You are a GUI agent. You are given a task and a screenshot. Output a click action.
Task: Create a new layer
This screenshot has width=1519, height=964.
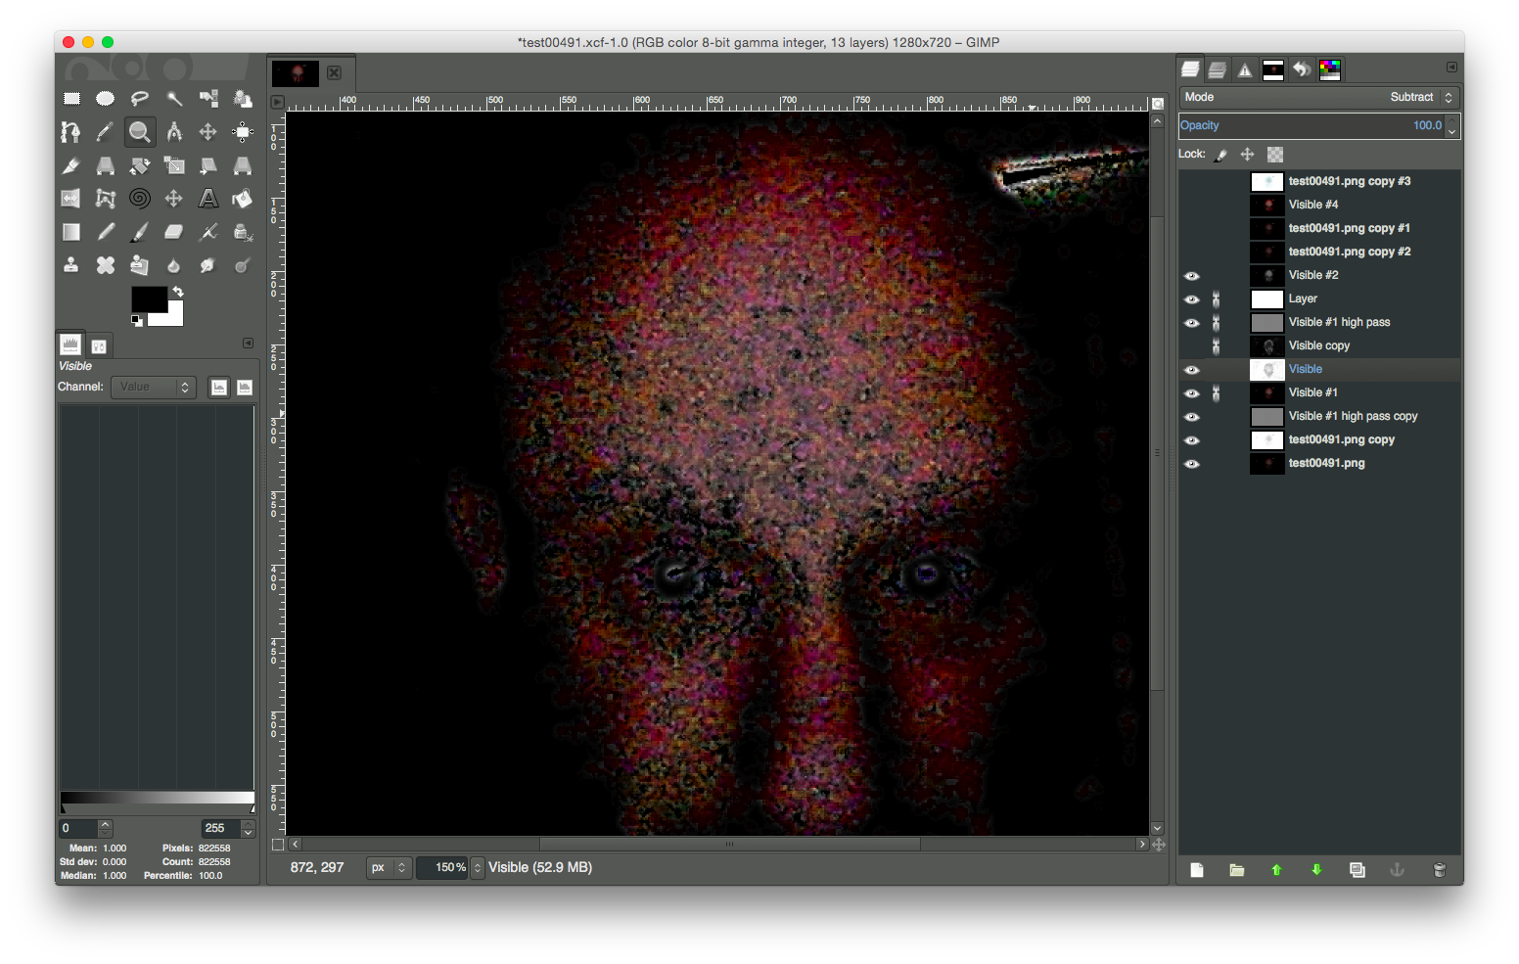point(1197,870)
